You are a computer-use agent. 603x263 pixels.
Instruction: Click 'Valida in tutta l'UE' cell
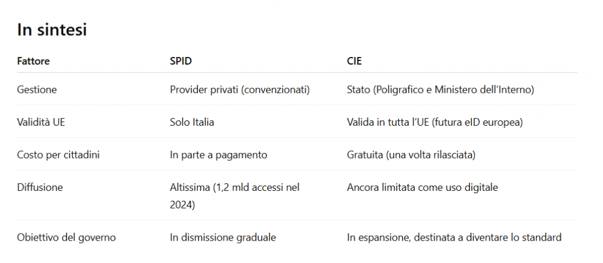(435, 122)
